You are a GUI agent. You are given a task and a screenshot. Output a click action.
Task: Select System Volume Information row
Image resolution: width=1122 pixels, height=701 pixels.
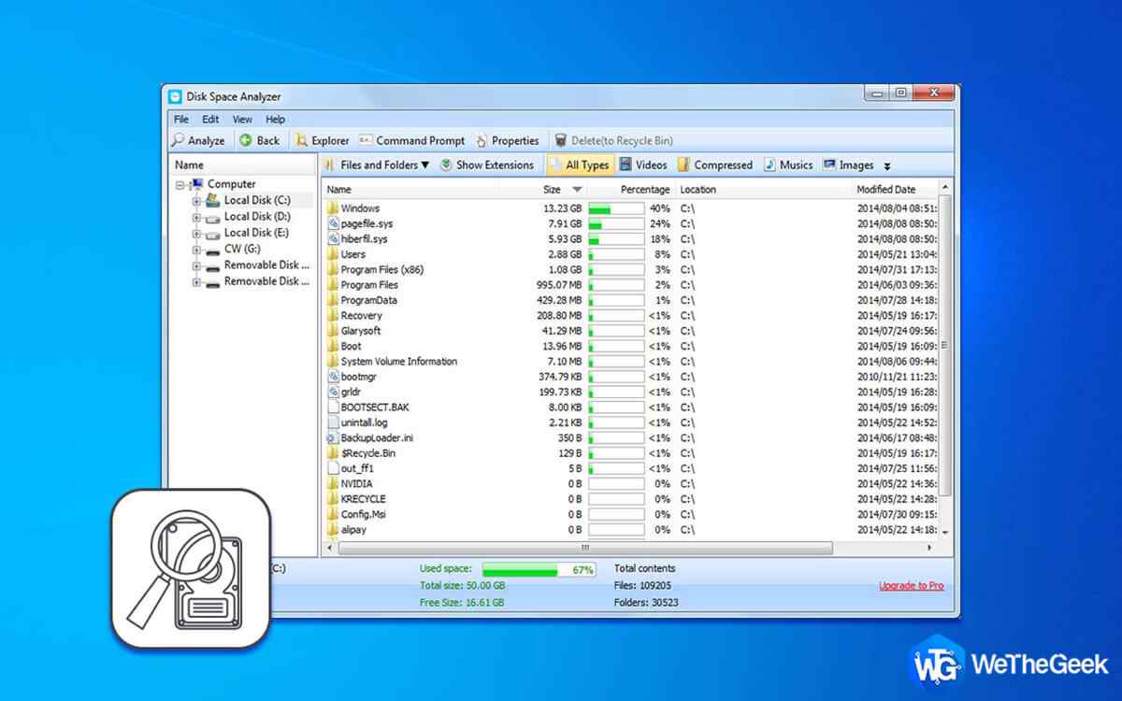[630, 362]
